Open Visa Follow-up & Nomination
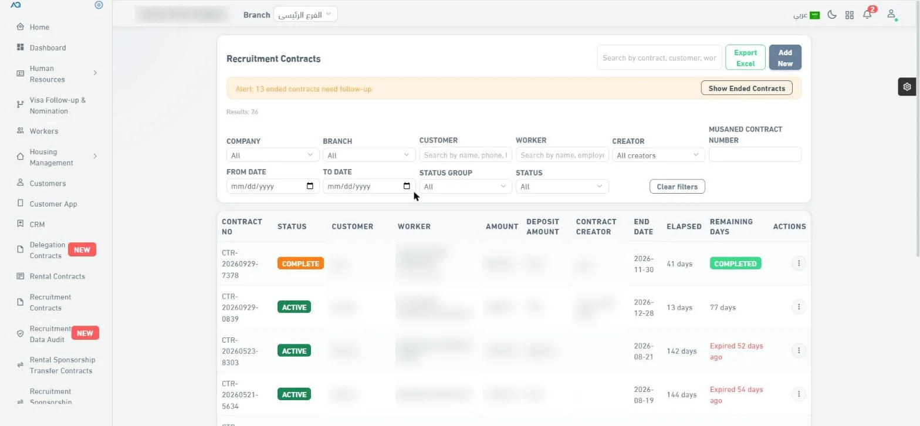The image size is (920, 426). (x=56, y=106)
